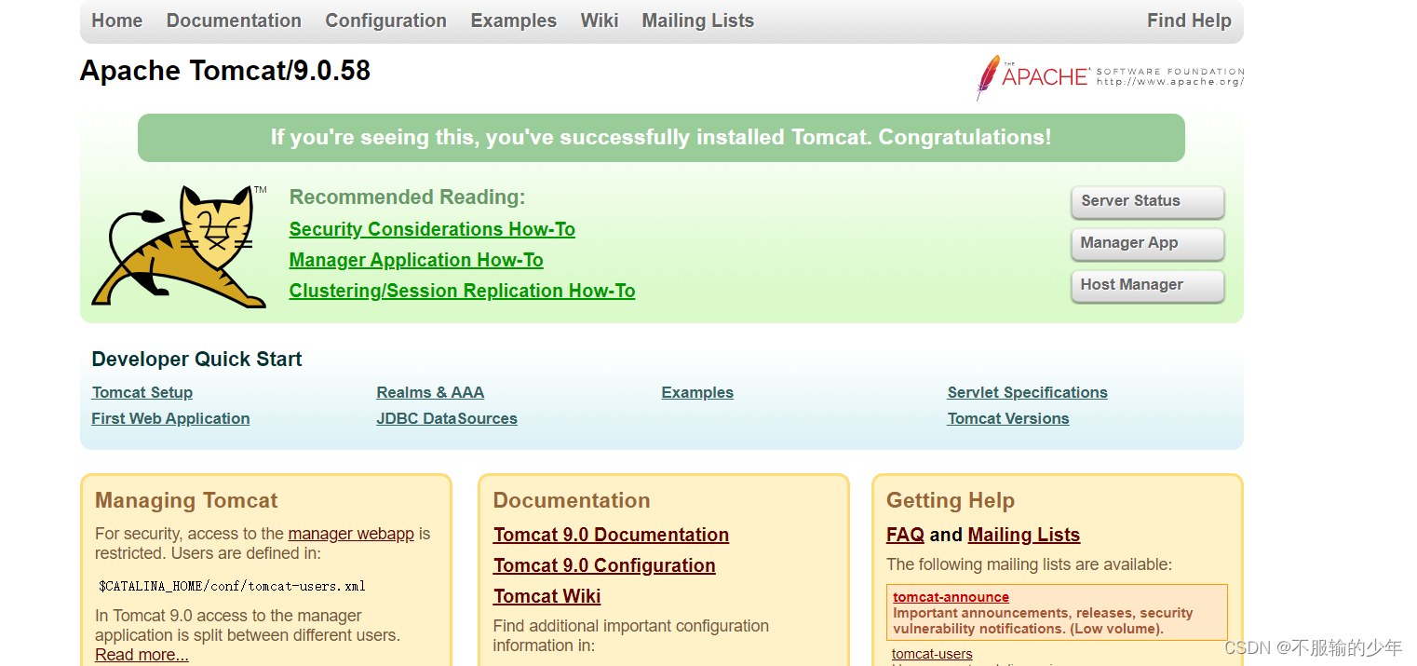Click the Apache Tomcat/9.0.58 heading
The image size is (1417, 666).
click(225, 71)
